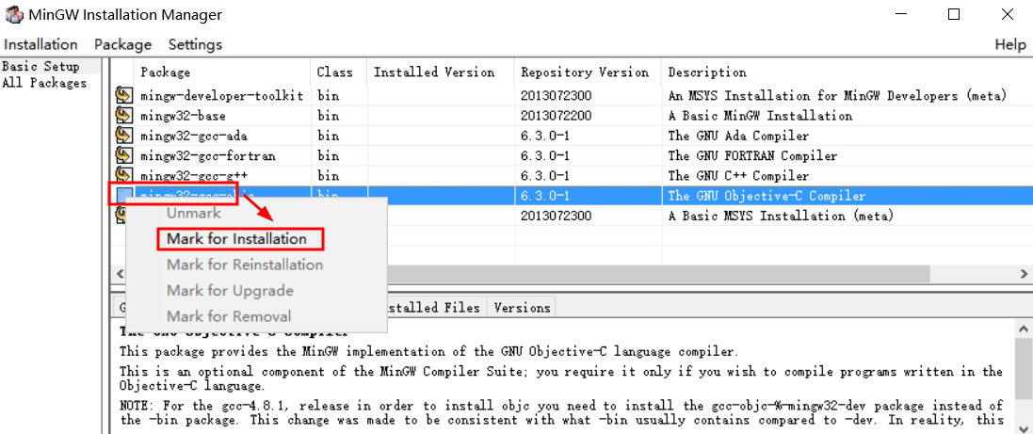The image size is (1033, 434).
Task: Click MinGW app icon in title bar
Action: pos(14,14)
